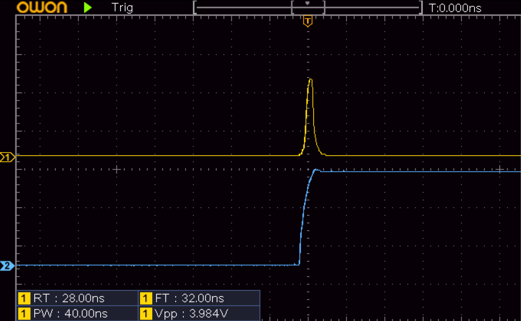
Task: Click the channel 1 badge beside RT
Action: tap(24, 298)
